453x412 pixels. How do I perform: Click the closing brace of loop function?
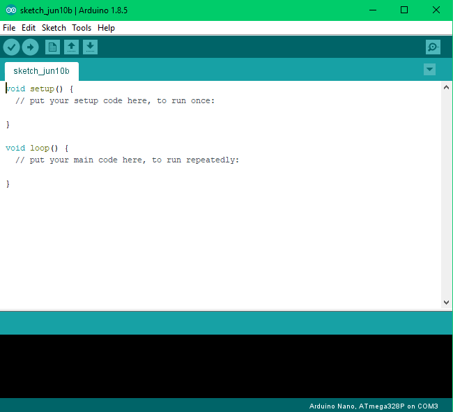[8, 184]
